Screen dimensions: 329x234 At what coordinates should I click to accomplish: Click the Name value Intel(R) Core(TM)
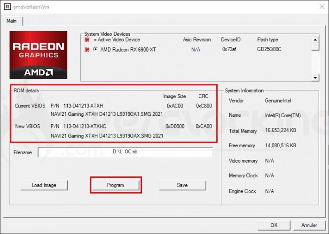click(283, 115)
